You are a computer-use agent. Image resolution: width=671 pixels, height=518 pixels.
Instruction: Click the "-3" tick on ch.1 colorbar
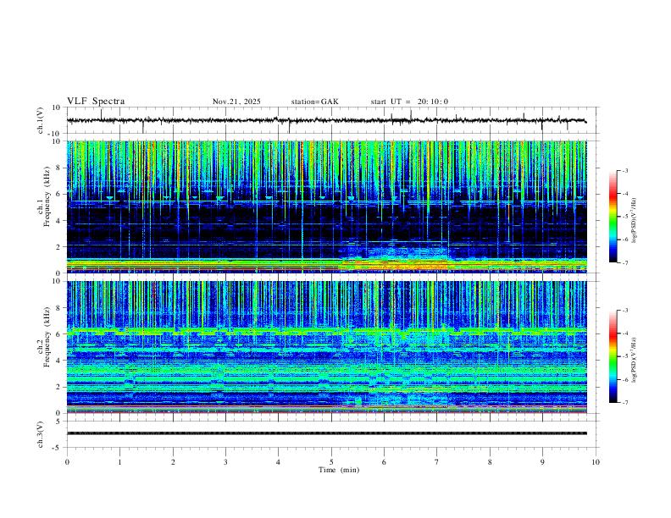[625, 170]
